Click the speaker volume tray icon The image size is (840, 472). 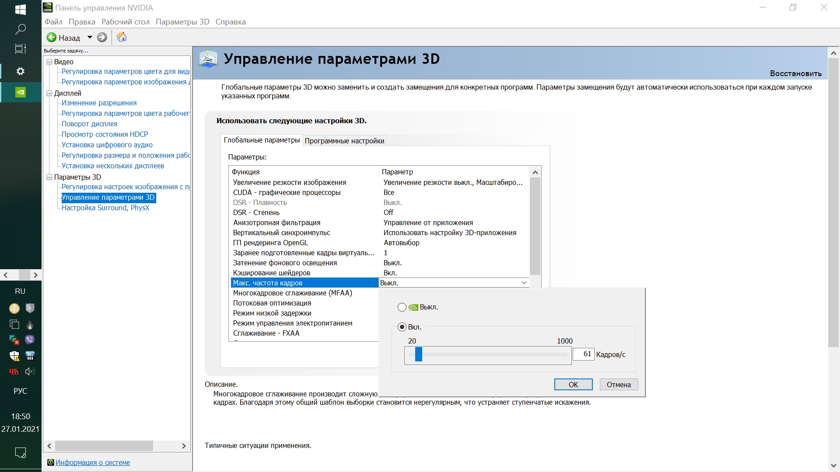pyautogui.click(x=30, y=371)
